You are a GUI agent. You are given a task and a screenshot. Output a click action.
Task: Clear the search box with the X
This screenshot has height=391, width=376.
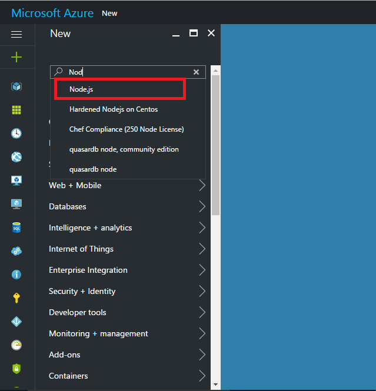(196, 72)
